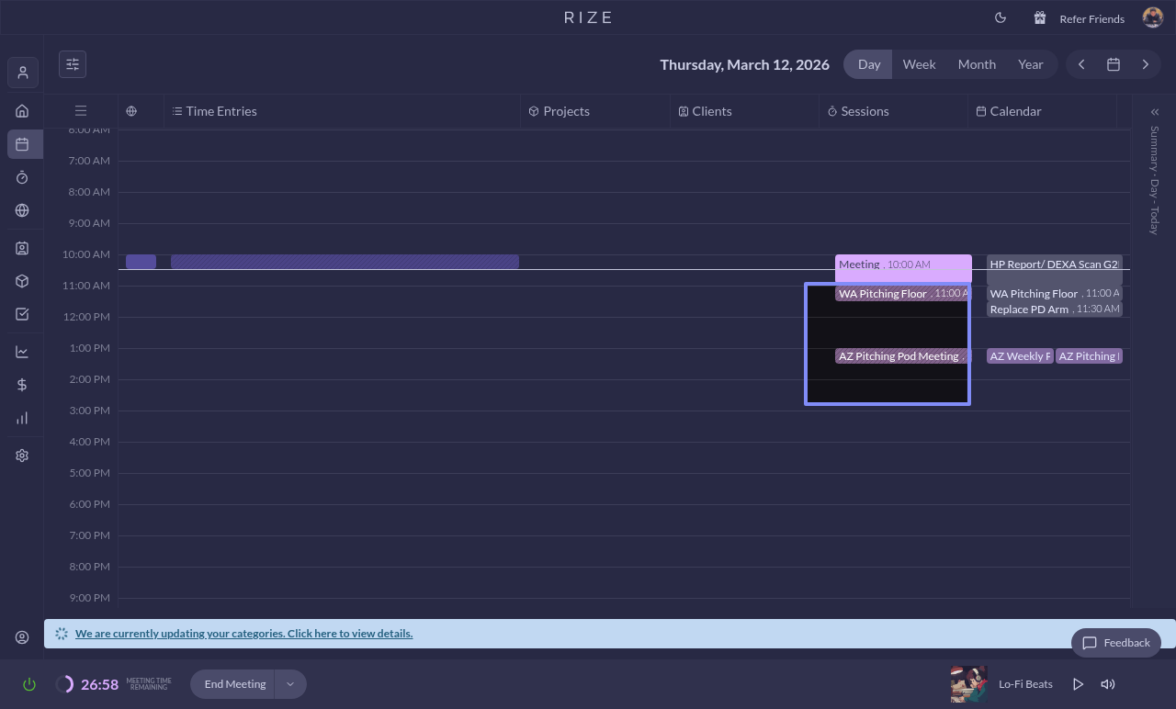This screenshot has width=1176, height=709.
Task: Switch to Month view tab
Action: pyautogui.click(x=977, y=64)
